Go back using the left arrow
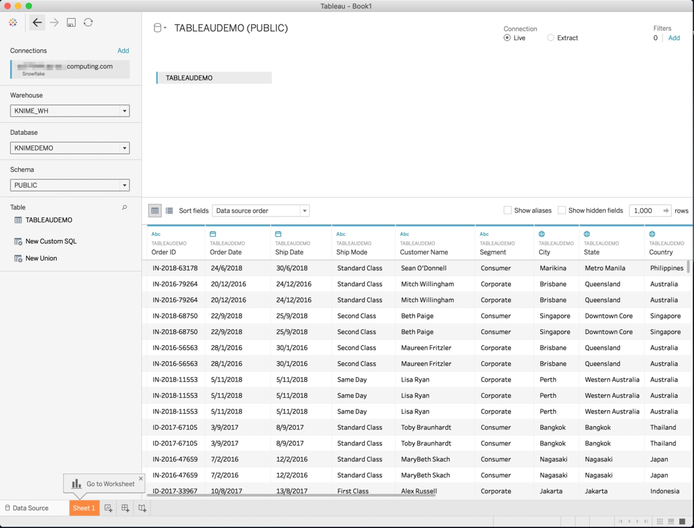The width and height of the screenshot is (694, 528). click(37, 23)
